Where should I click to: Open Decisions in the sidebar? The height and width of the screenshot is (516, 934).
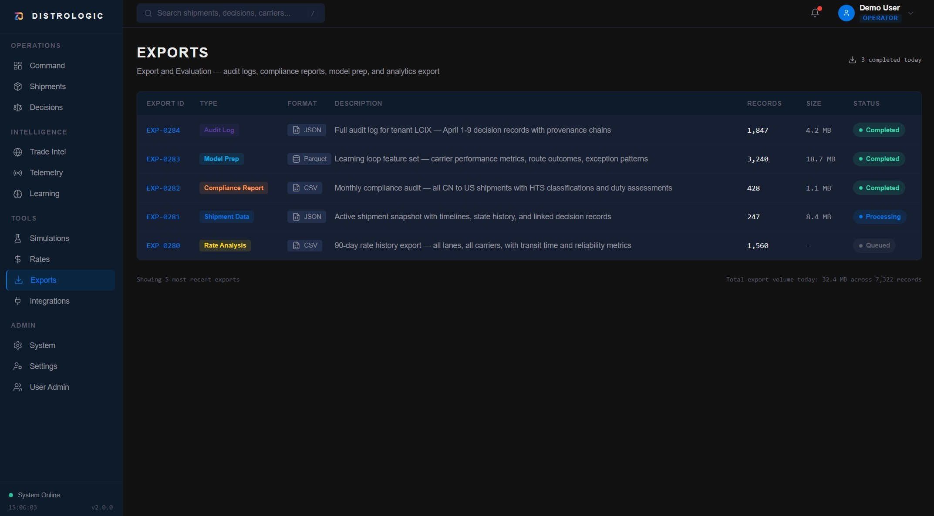click(x=61, y=107)
